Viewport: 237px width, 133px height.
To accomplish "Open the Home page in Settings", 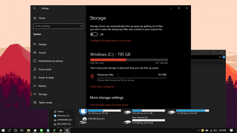I will (39, 18).
